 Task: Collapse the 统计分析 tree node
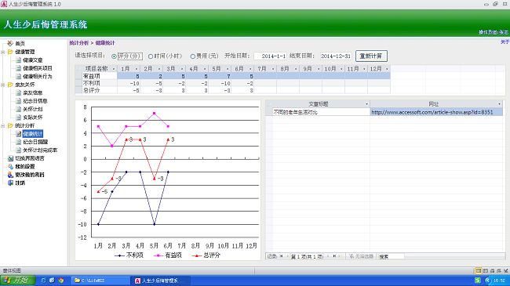click(3, 126)
